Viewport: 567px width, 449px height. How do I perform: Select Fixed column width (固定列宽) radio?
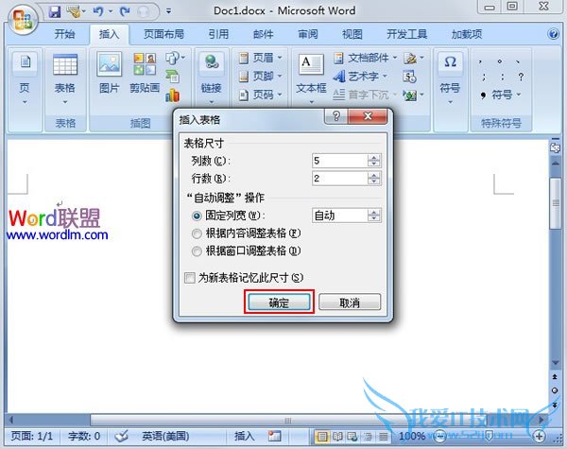tap(197, 216)
